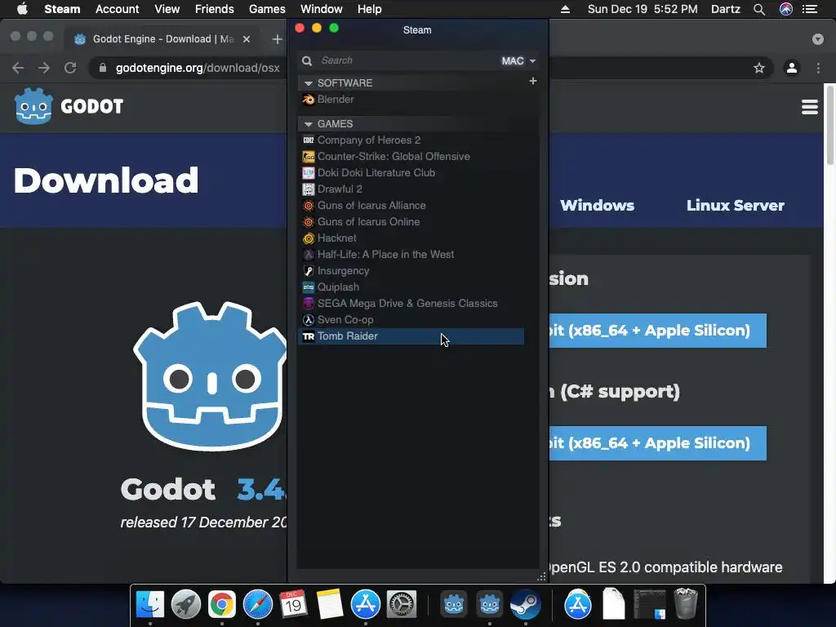836x627 pixels.
Task: Collapse the SOFTWARE category in Steam
Action: pyautogui.click(x=308, y=83)
